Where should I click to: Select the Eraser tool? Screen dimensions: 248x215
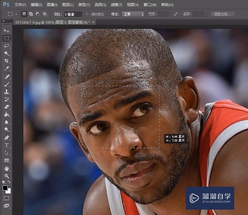pos(6,107)
